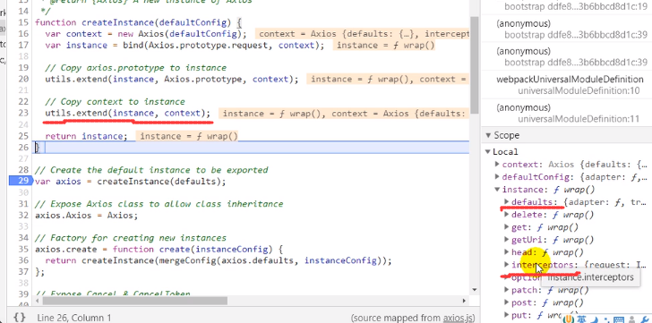Expand the interceptors property
This screenshot has width=652, height=323.
pos(506,265)
